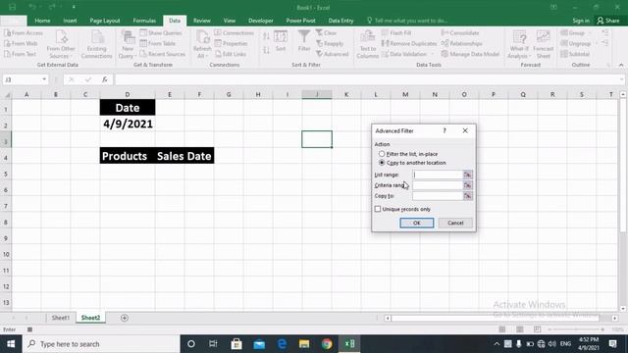628x353 pixels.
Task: Click the Criteria range input field
Action: point(438,185)
